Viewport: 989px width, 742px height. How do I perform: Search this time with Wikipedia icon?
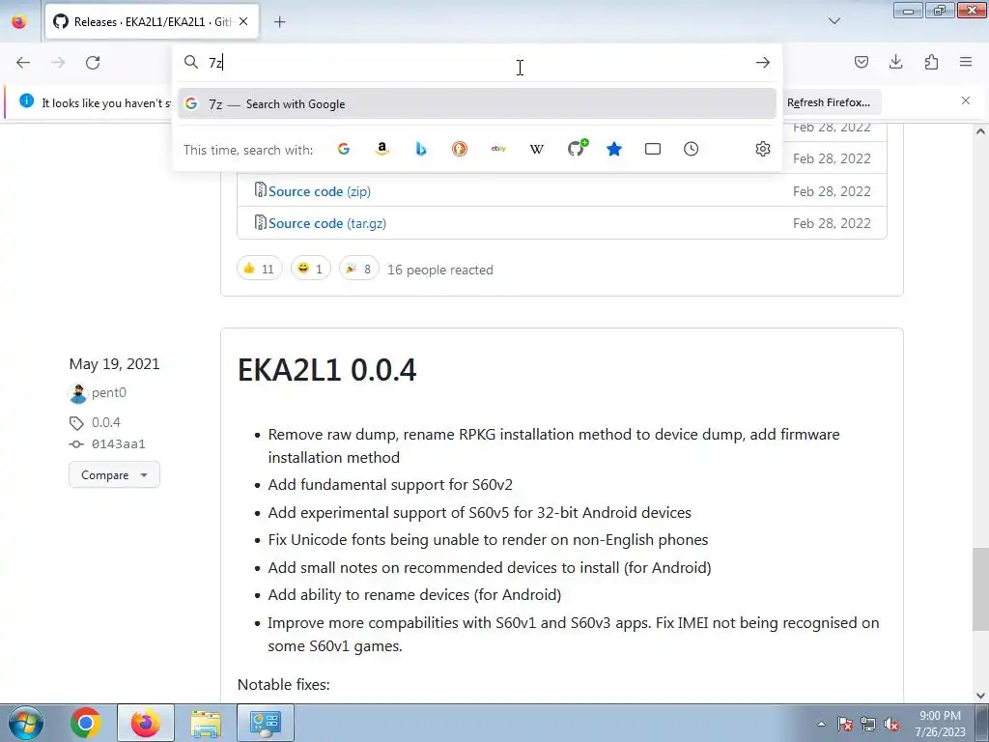(537, 149)
